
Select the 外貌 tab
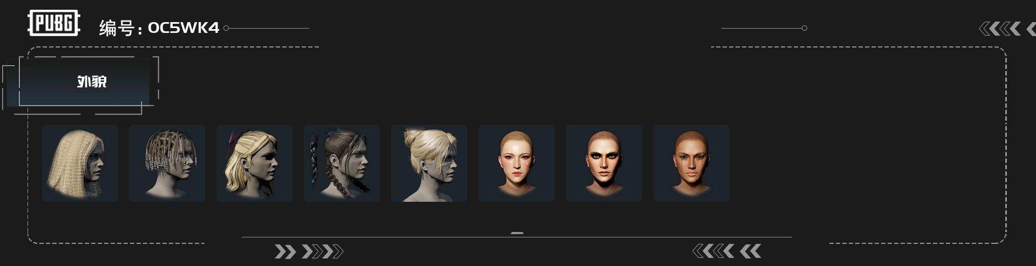[x=84, y=82]
